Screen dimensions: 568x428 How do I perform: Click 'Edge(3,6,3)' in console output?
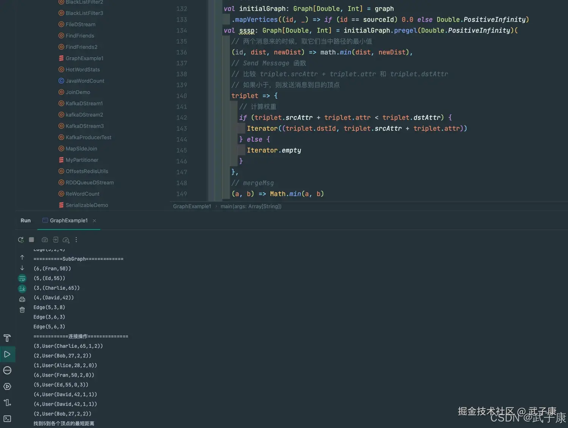pos(49,317)
